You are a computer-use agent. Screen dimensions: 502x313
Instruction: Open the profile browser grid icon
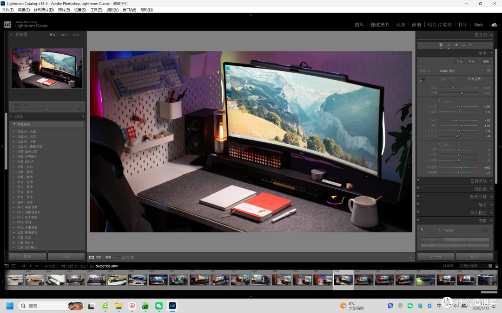click(488, 70)
